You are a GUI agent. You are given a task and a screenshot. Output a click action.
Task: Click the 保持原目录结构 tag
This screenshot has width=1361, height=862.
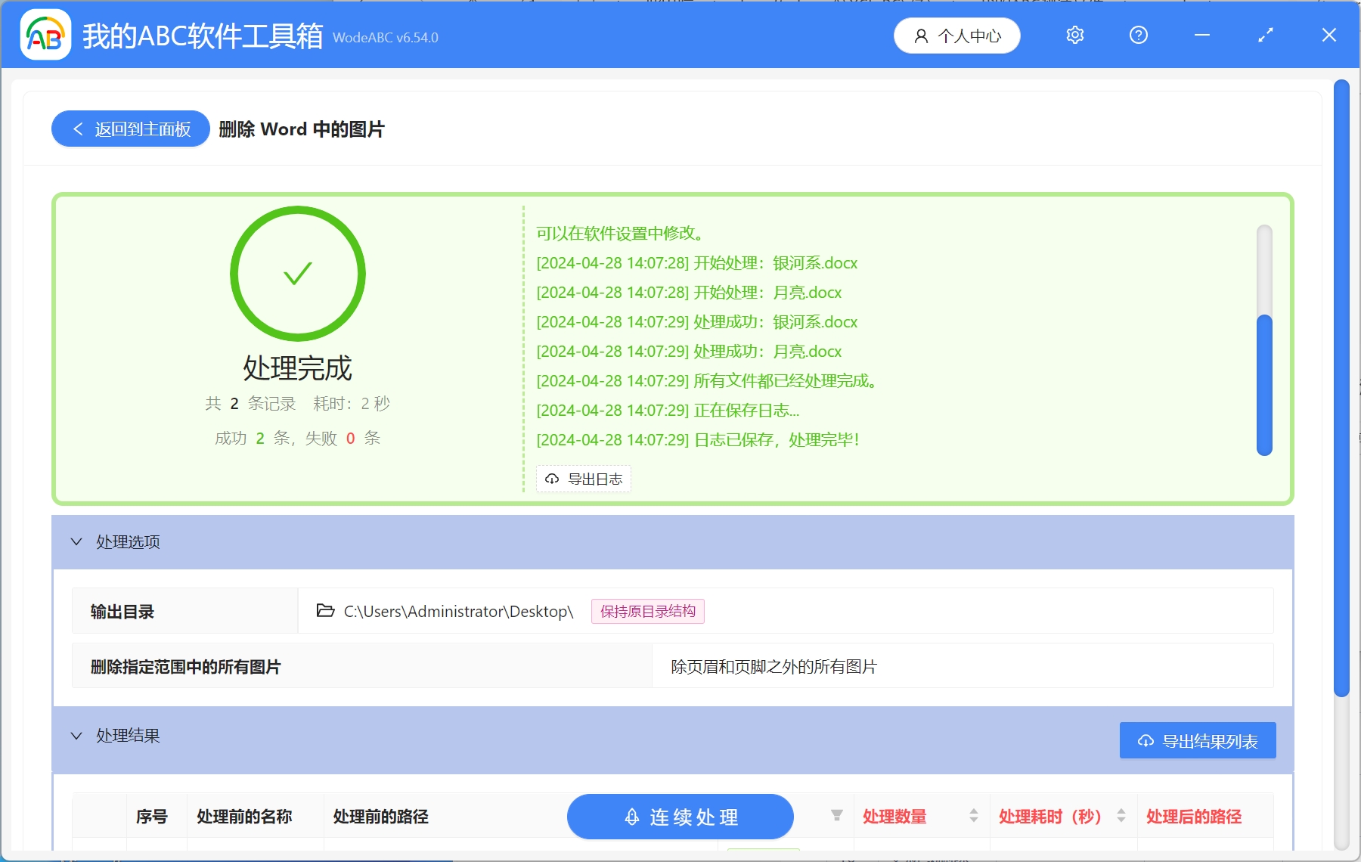[647, 612]
